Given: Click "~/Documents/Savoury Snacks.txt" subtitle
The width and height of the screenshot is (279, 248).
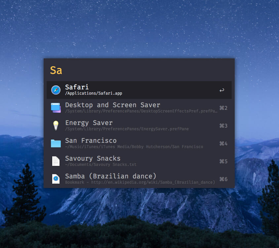Looking at the screenshot, I should [x=101, y=165].
